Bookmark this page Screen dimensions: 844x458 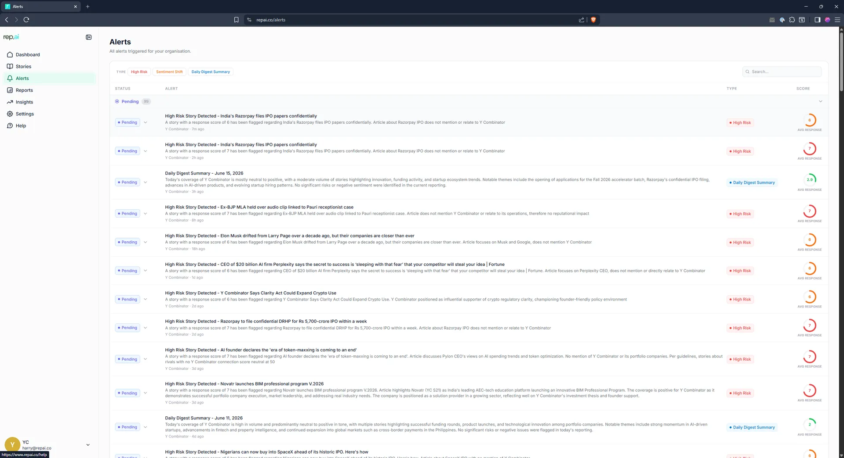coord(236,20)
